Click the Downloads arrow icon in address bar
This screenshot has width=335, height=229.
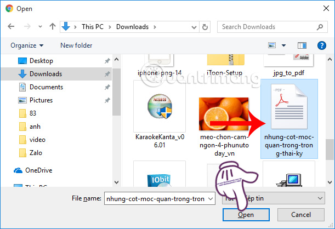coord(66,27)
